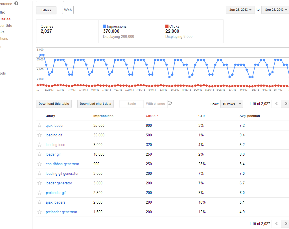Sort by the Avg. position column header

coord(249,116)
